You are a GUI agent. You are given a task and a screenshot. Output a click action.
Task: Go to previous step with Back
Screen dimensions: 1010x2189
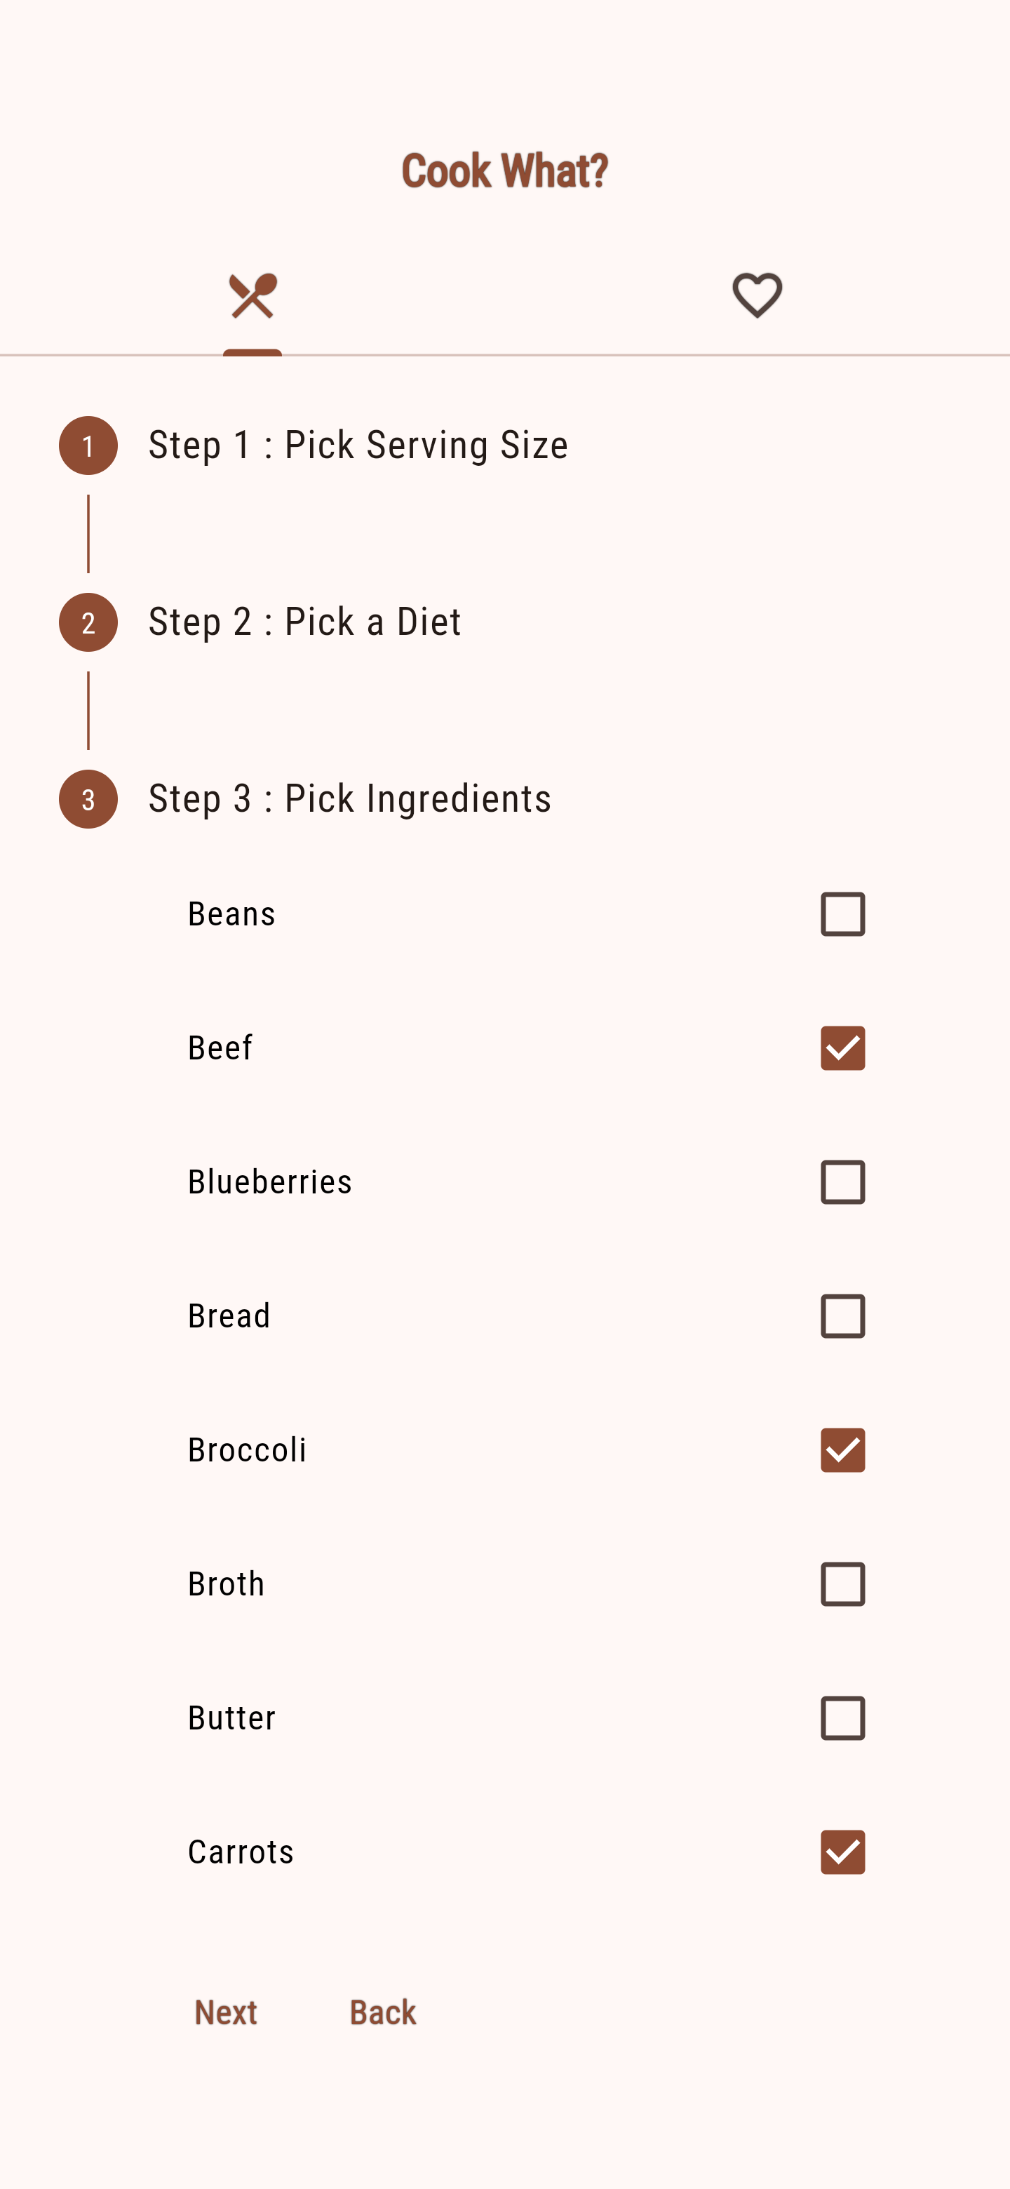click(x=382, y=2012)
